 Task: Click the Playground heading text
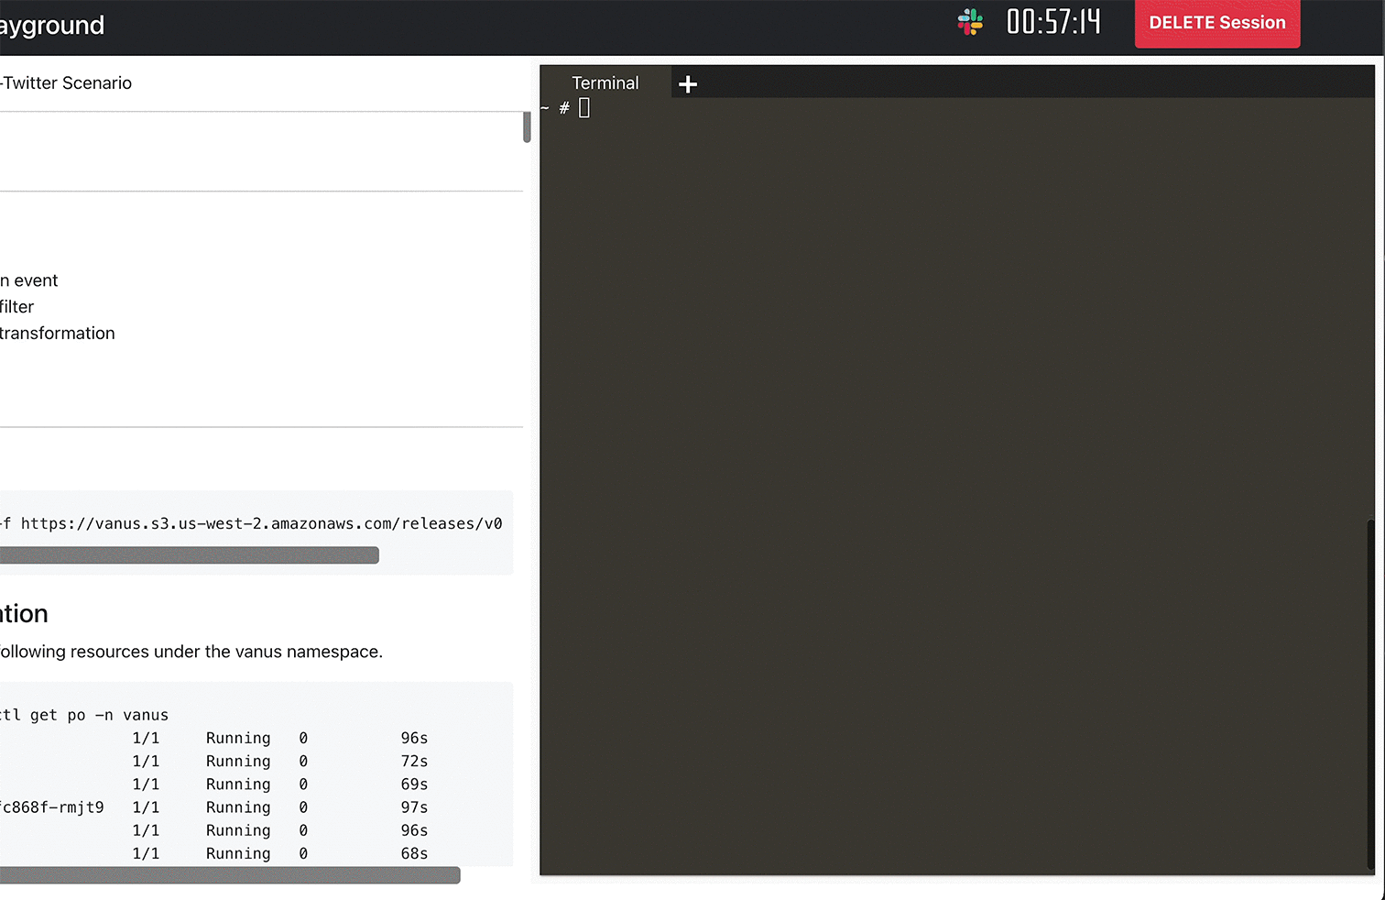pyautogui.click(x=52, y=26)
